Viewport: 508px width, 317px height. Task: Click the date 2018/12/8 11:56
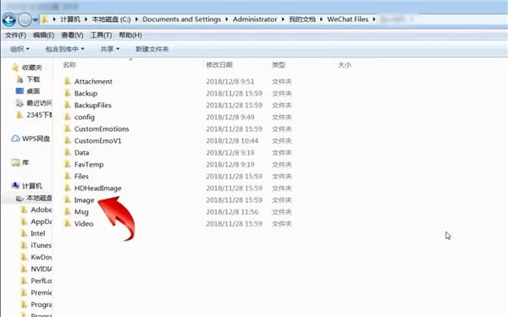(232, 212)
